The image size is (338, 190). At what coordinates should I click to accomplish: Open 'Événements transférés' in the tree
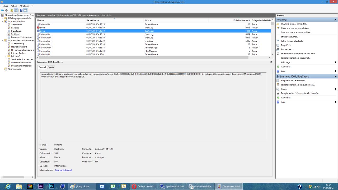22,37
